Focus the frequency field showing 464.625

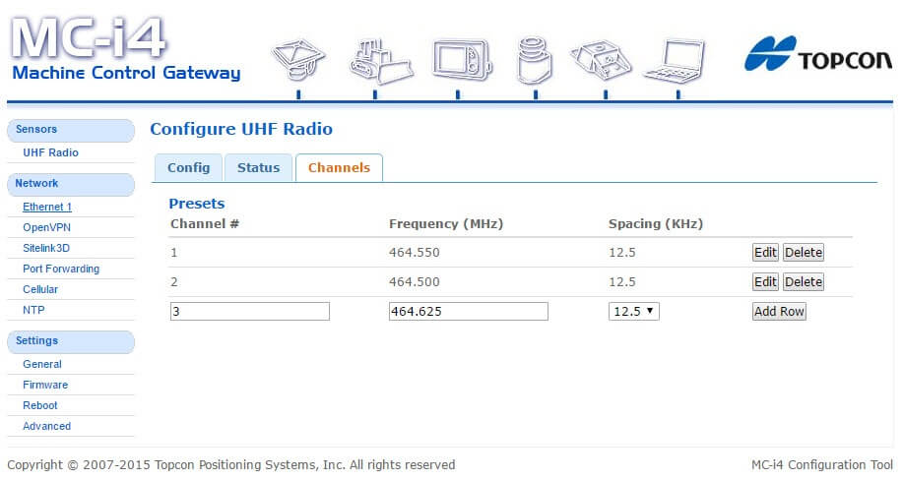point(468,312)
